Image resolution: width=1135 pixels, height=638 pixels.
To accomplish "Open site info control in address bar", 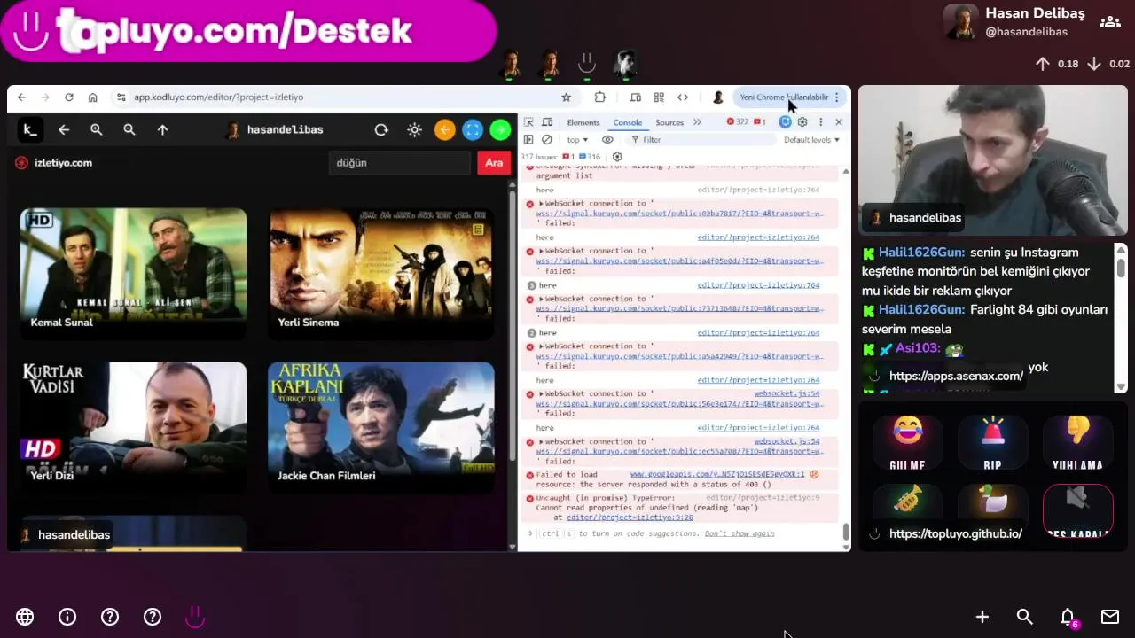I will (x=121, y=97).
